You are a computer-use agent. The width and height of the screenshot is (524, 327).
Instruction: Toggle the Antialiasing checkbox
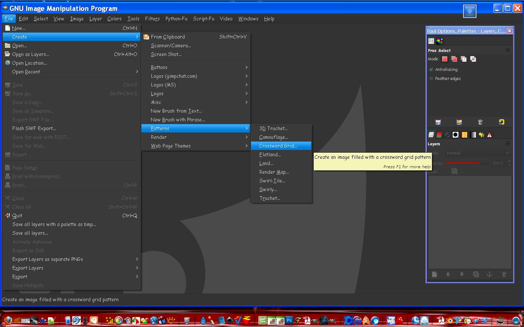pyautogui.click(x=431, y=69)
